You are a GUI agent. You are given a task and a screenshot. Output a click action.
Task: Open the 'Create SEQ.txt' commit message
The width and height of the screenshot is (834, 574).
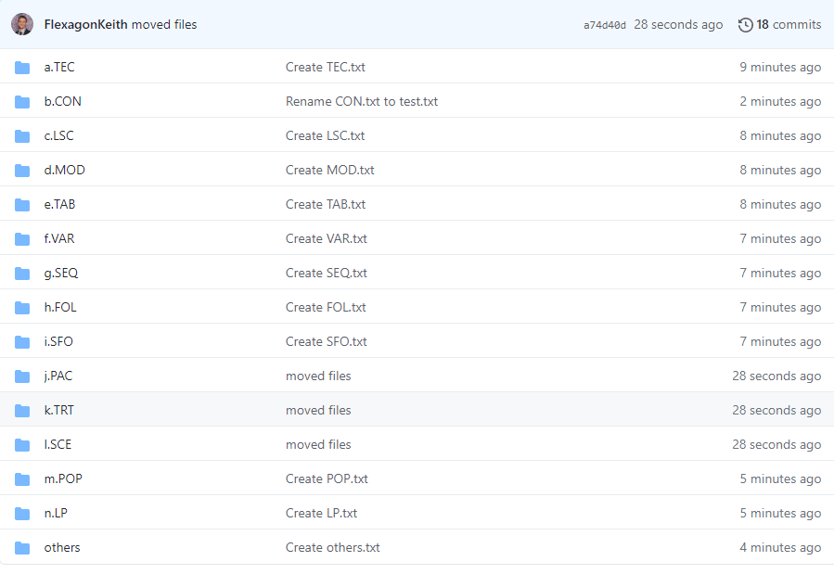326,273
